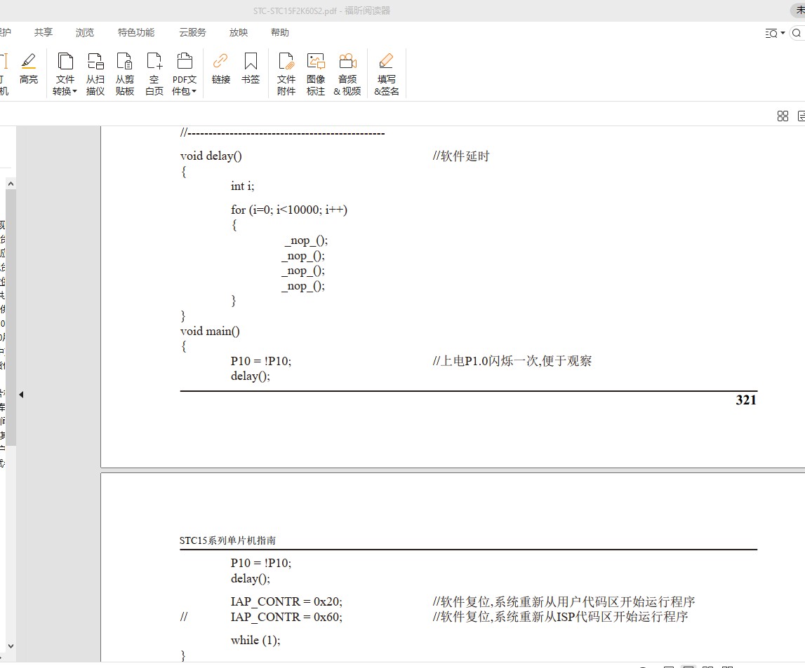Collapse the left navigation panel arrow
Image resolution: width=805 pixels, height=668 pixels.
[21, 394]
